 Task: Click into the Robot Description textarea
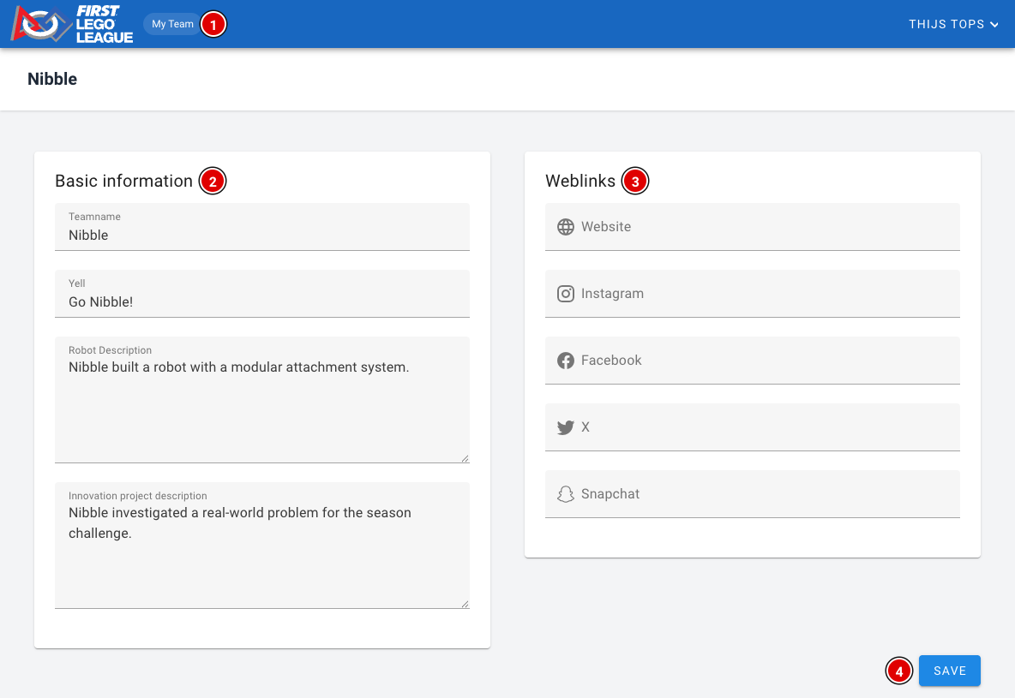point(262,400)
